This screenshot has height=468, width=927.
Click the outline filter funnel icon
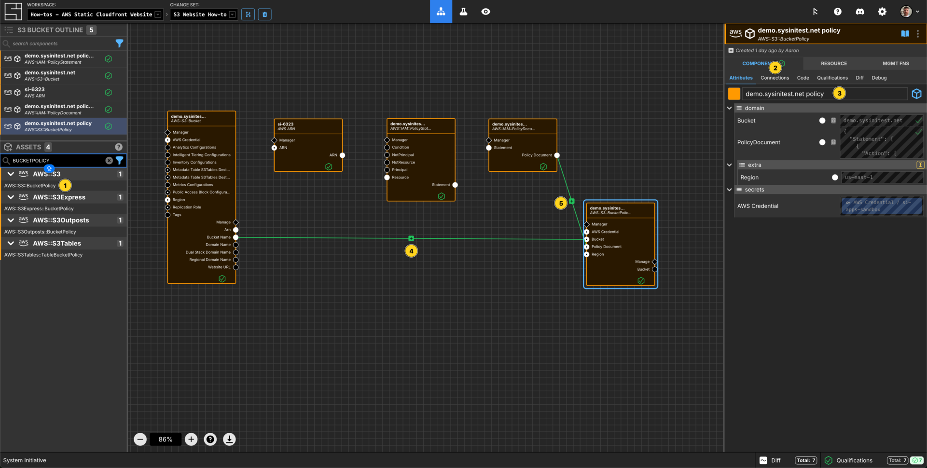pos(119,43)
